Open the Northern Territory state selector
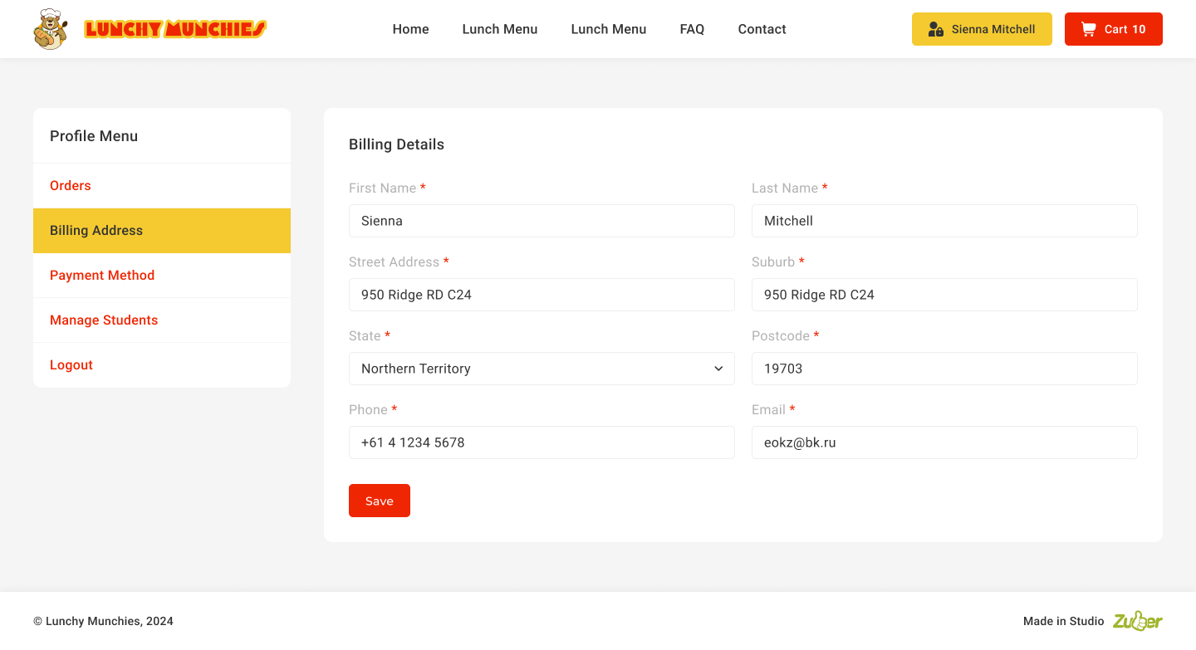Viewport: 1196px width, 650px height. coord(532,369)
